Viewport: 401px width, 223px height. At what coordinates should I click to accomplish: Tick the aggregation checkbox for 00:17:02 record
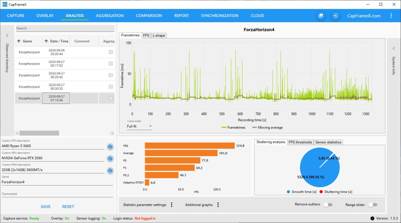[111, 63]
